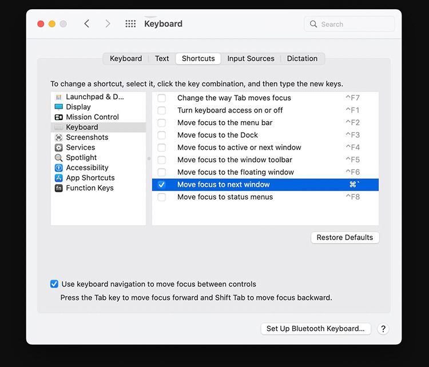Click the ^F6 shortcut value

pyautogui.click(x=353, y=172)
